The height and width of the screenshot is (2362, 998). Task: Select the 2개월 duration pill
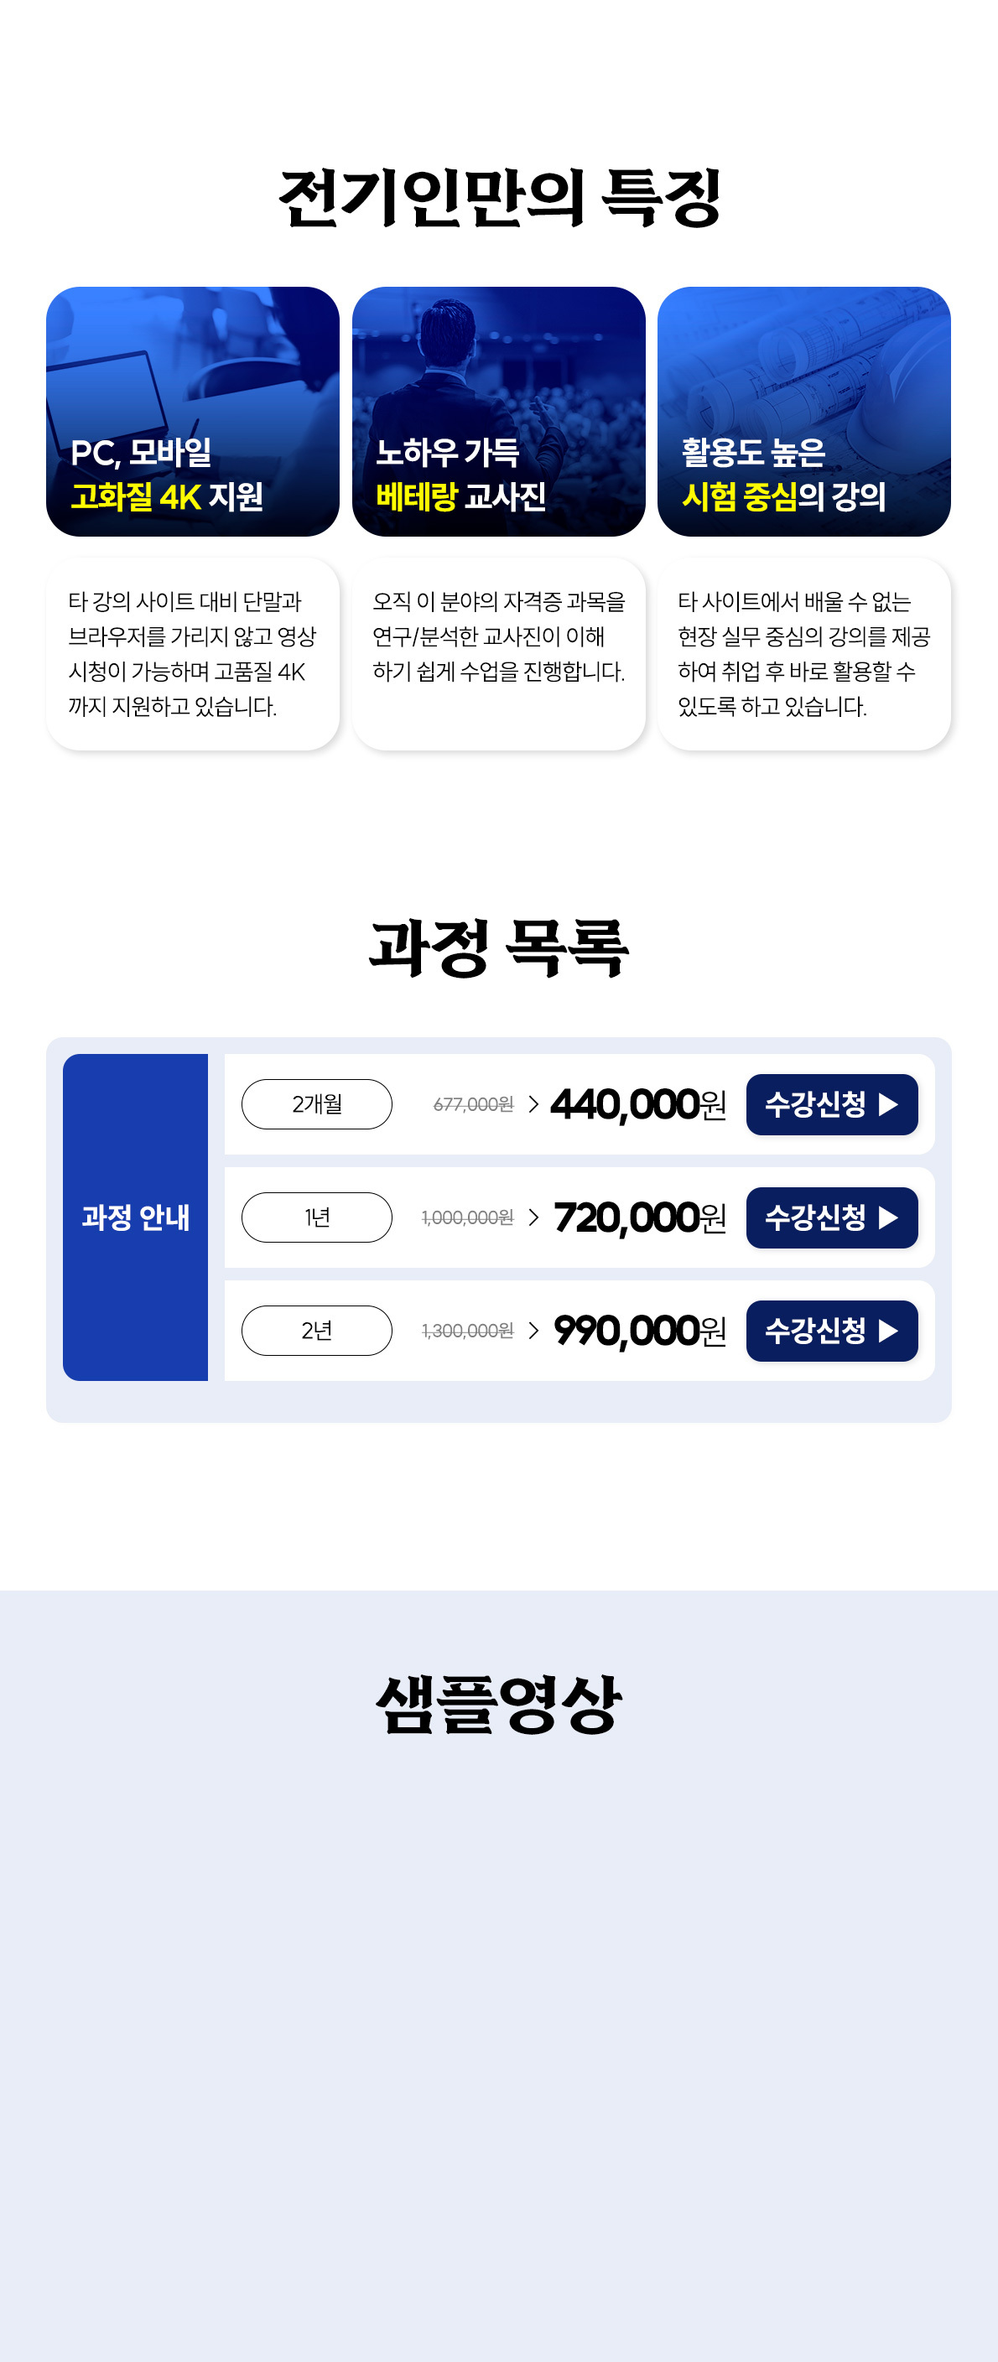pyautogui.click(x=316, y=1105)
